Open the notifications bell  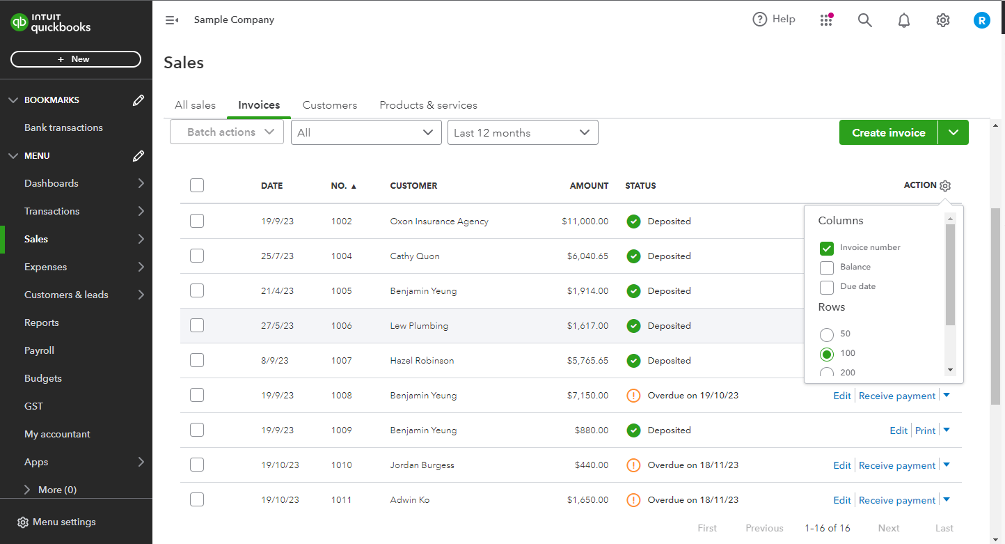(903, 20)
